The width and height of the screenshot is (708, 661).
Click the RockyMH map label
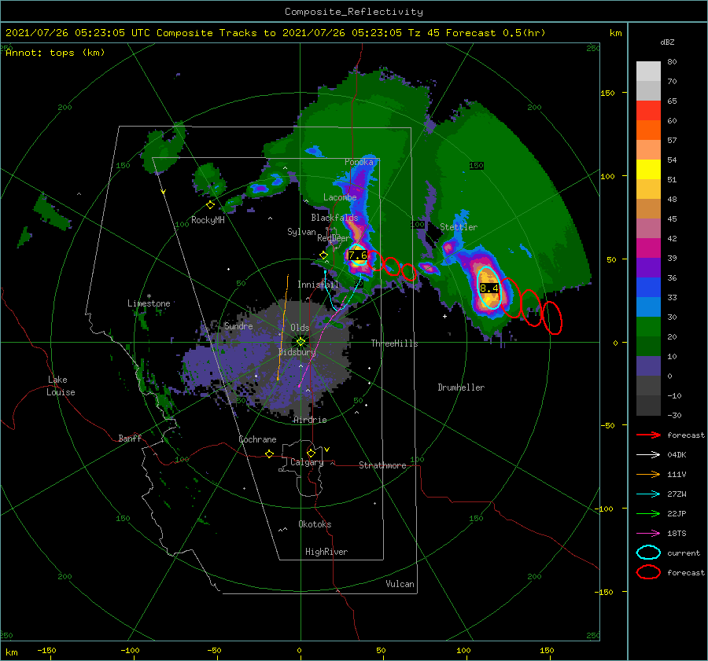click(208, 220)
